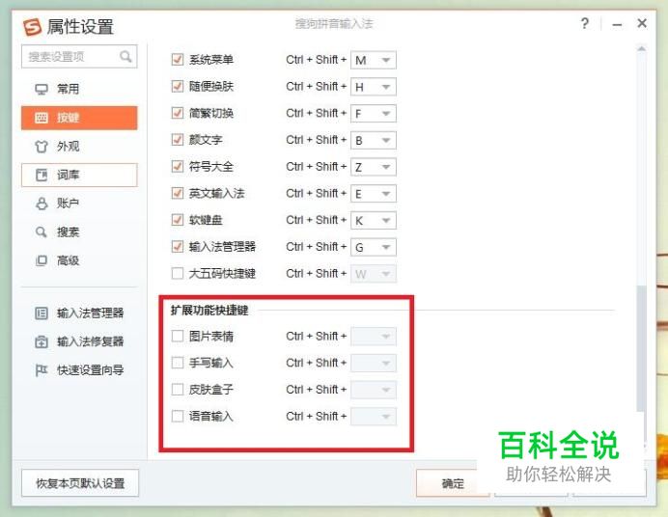Enable the 大五码快捷键 checkbox
Image resolution: width=668 pixels, height=517 pixels.
pos(178,273)
